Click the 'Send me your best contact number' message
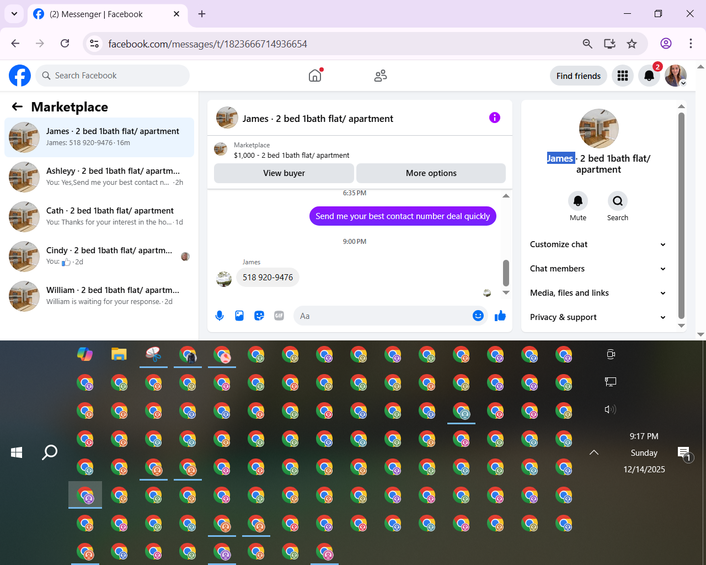Viewport: 706px width, 565px height. [x=403, y=216]
